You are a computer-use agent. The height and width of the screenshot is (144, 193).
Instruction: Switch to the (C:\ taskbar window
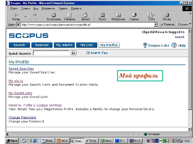click(121, 141)
